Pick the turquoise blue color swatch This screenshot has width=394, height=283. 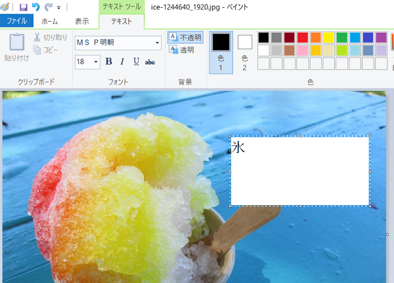pyautogui.click(x=355, y=37)
